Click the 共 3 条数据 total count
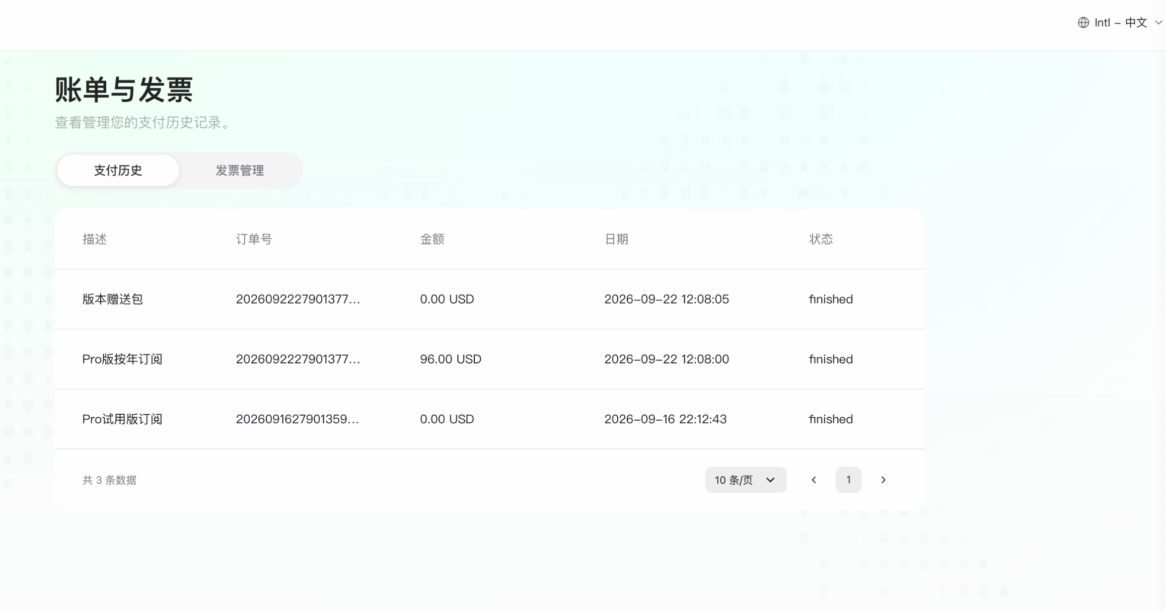Screen dimensions: 1165x611 109,480
